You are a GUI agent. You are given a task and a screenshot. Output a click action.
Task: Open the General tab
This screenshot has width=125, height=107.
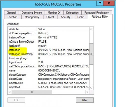pos(11,13)
